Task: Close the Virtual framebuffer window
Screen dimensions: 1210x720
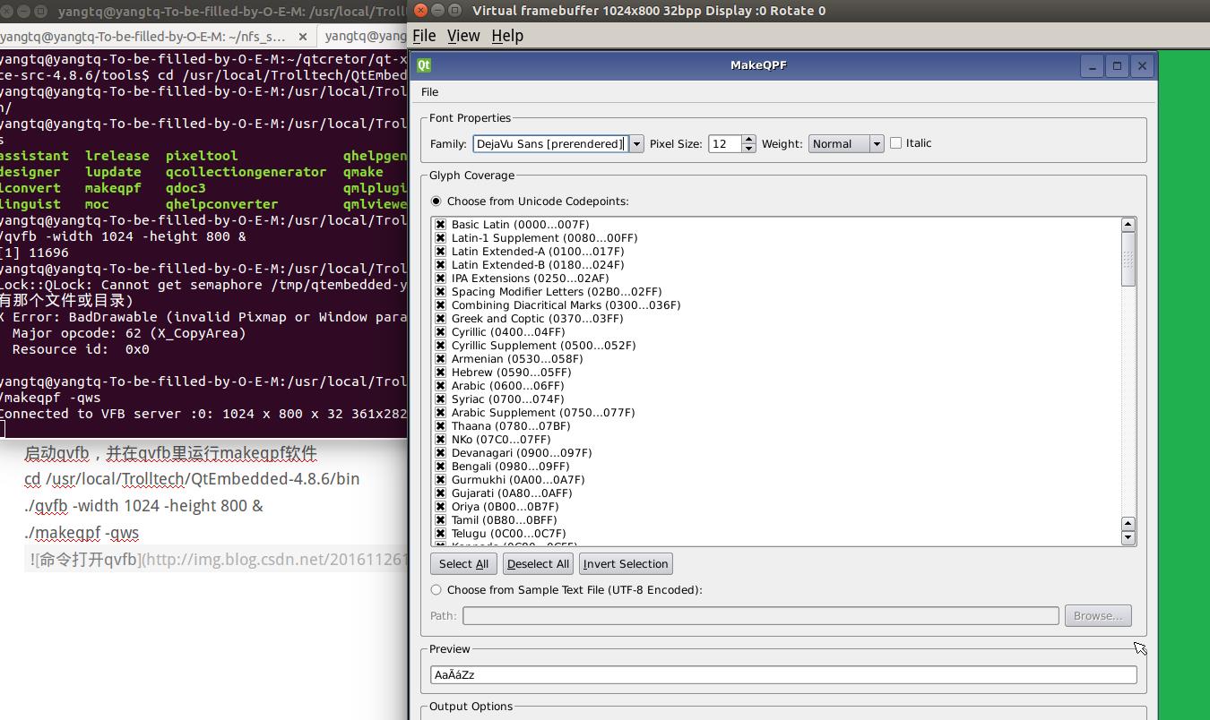Action: (421, 11)
